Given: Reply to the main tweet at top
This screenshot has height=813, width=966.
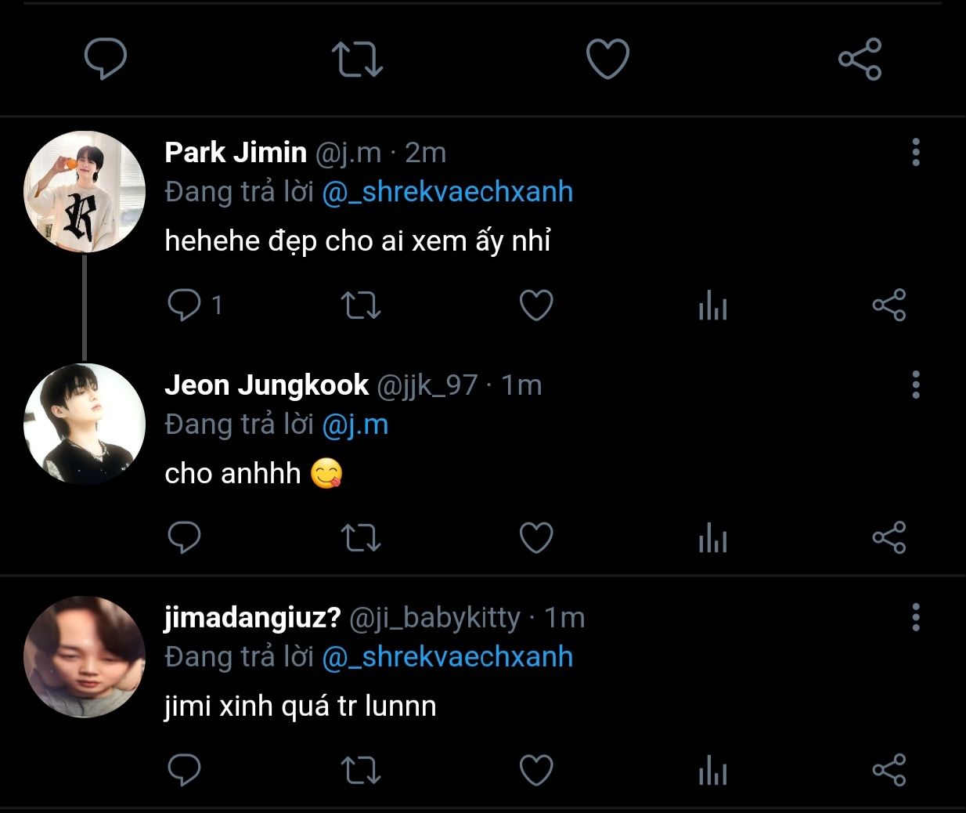Looking at the screenshot, I should [105, 59].
